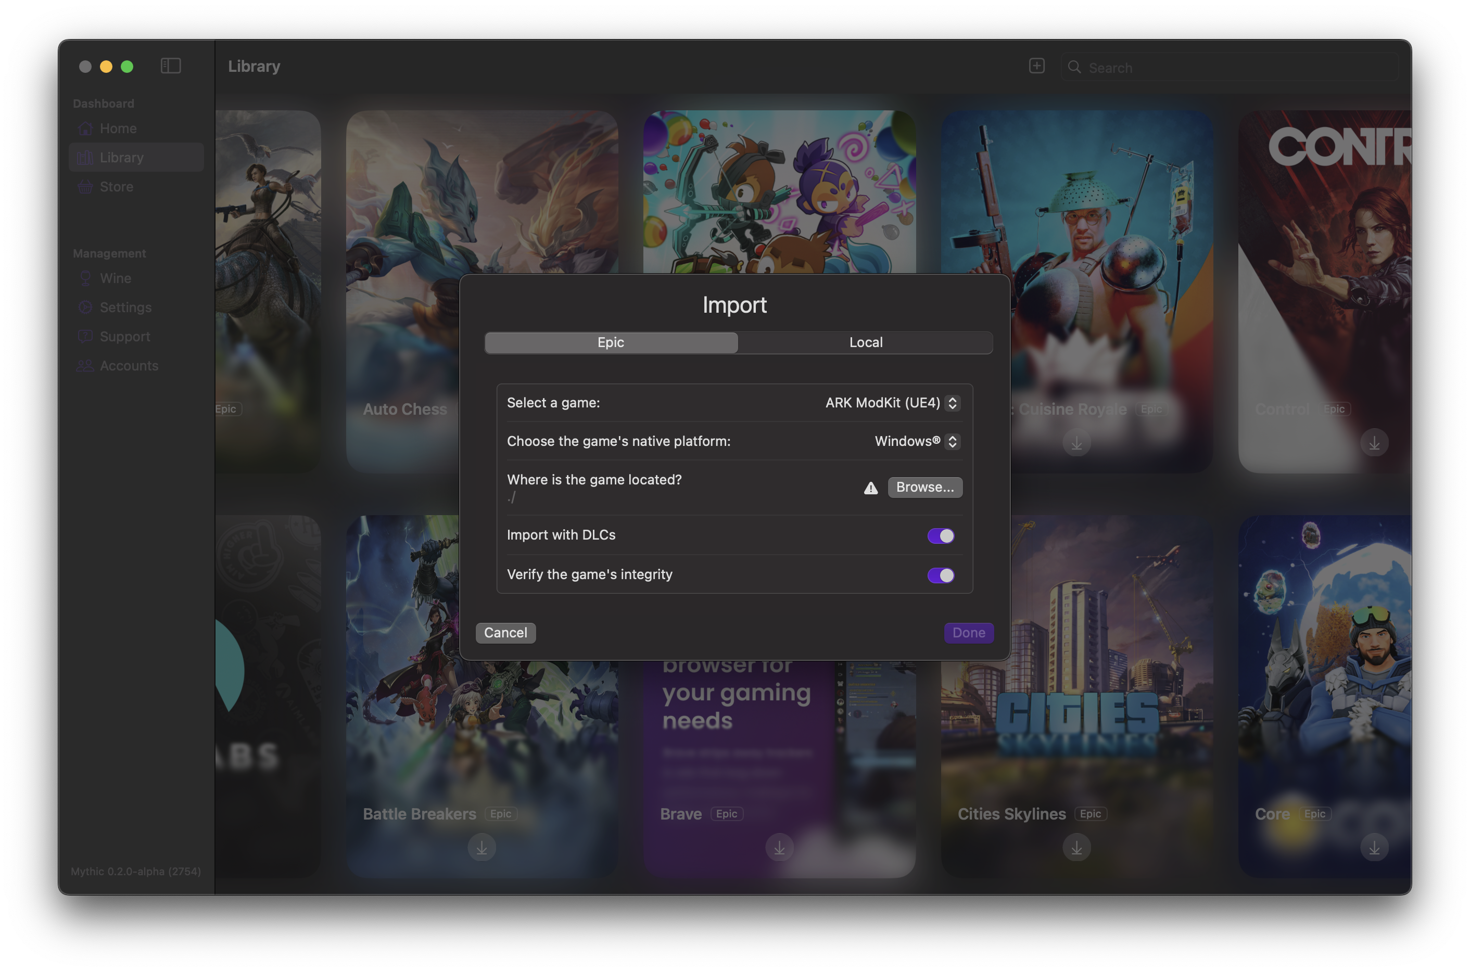Click download icon under Cities Skylines
1470x972 pixels.
1076,848
